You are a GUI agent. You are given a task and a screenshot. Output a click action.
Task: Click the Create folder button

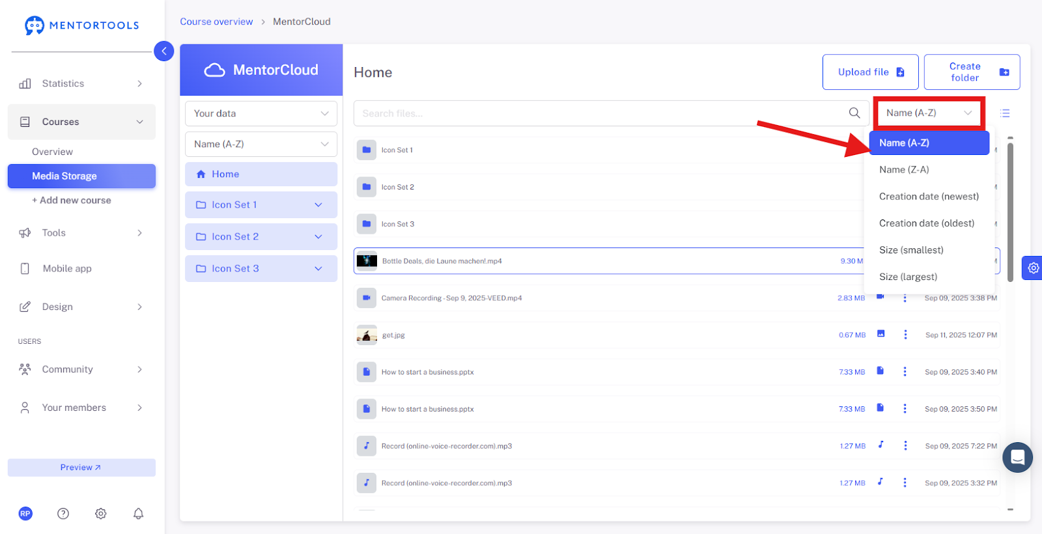(972, 72)
